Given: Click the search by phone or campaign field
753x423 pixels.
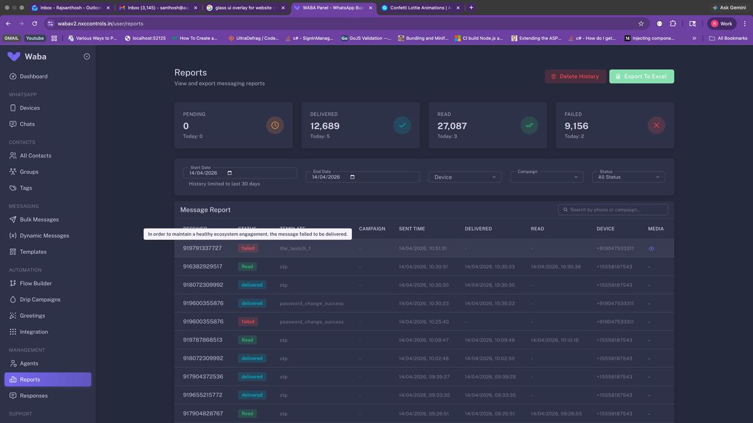Looking at the screenshot, I should click(x=616, y=210).
